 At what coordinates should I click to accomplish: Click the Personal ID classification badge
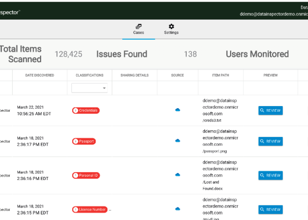click(86, 175)
